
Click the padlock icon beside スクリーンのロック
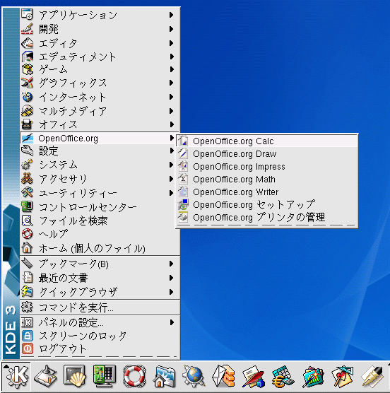pyautogui.click(x=27, y=336)
